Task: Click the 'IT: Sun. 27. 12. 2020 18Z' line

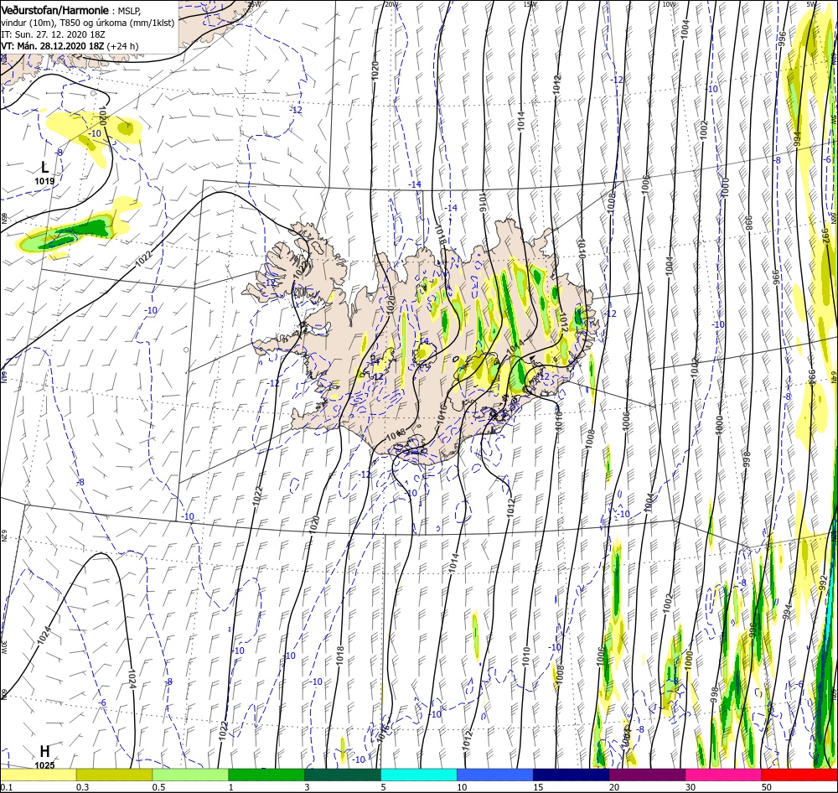Action: tap(53, 34)
